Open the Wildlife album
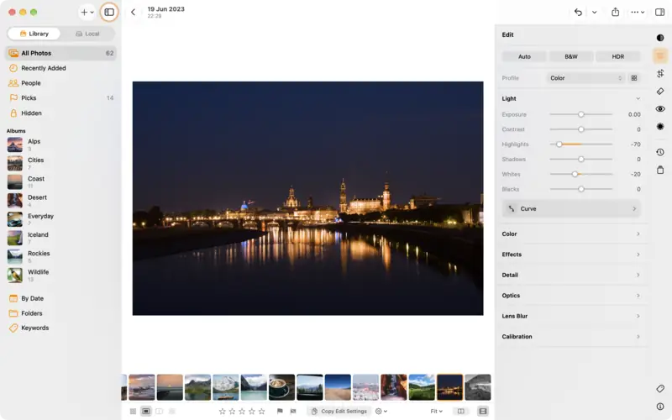672x420 pixels. pyautogui.click(x=60, y=276)
